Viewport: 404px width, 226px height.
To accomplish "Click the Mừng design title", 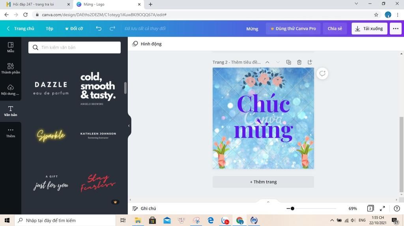I will click(252, 29).
